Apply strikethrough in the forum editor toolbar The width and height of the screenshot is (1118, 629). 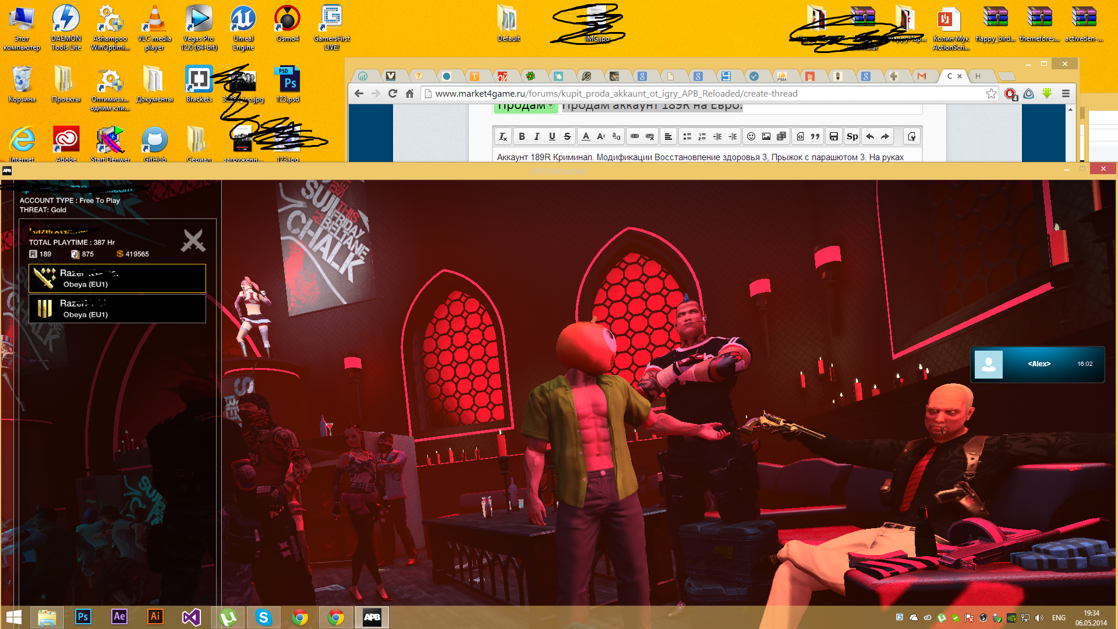click(567, 136)
